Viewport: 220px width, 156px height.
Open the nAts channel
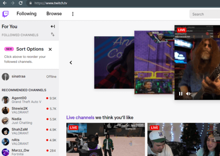tap(16, 140)
